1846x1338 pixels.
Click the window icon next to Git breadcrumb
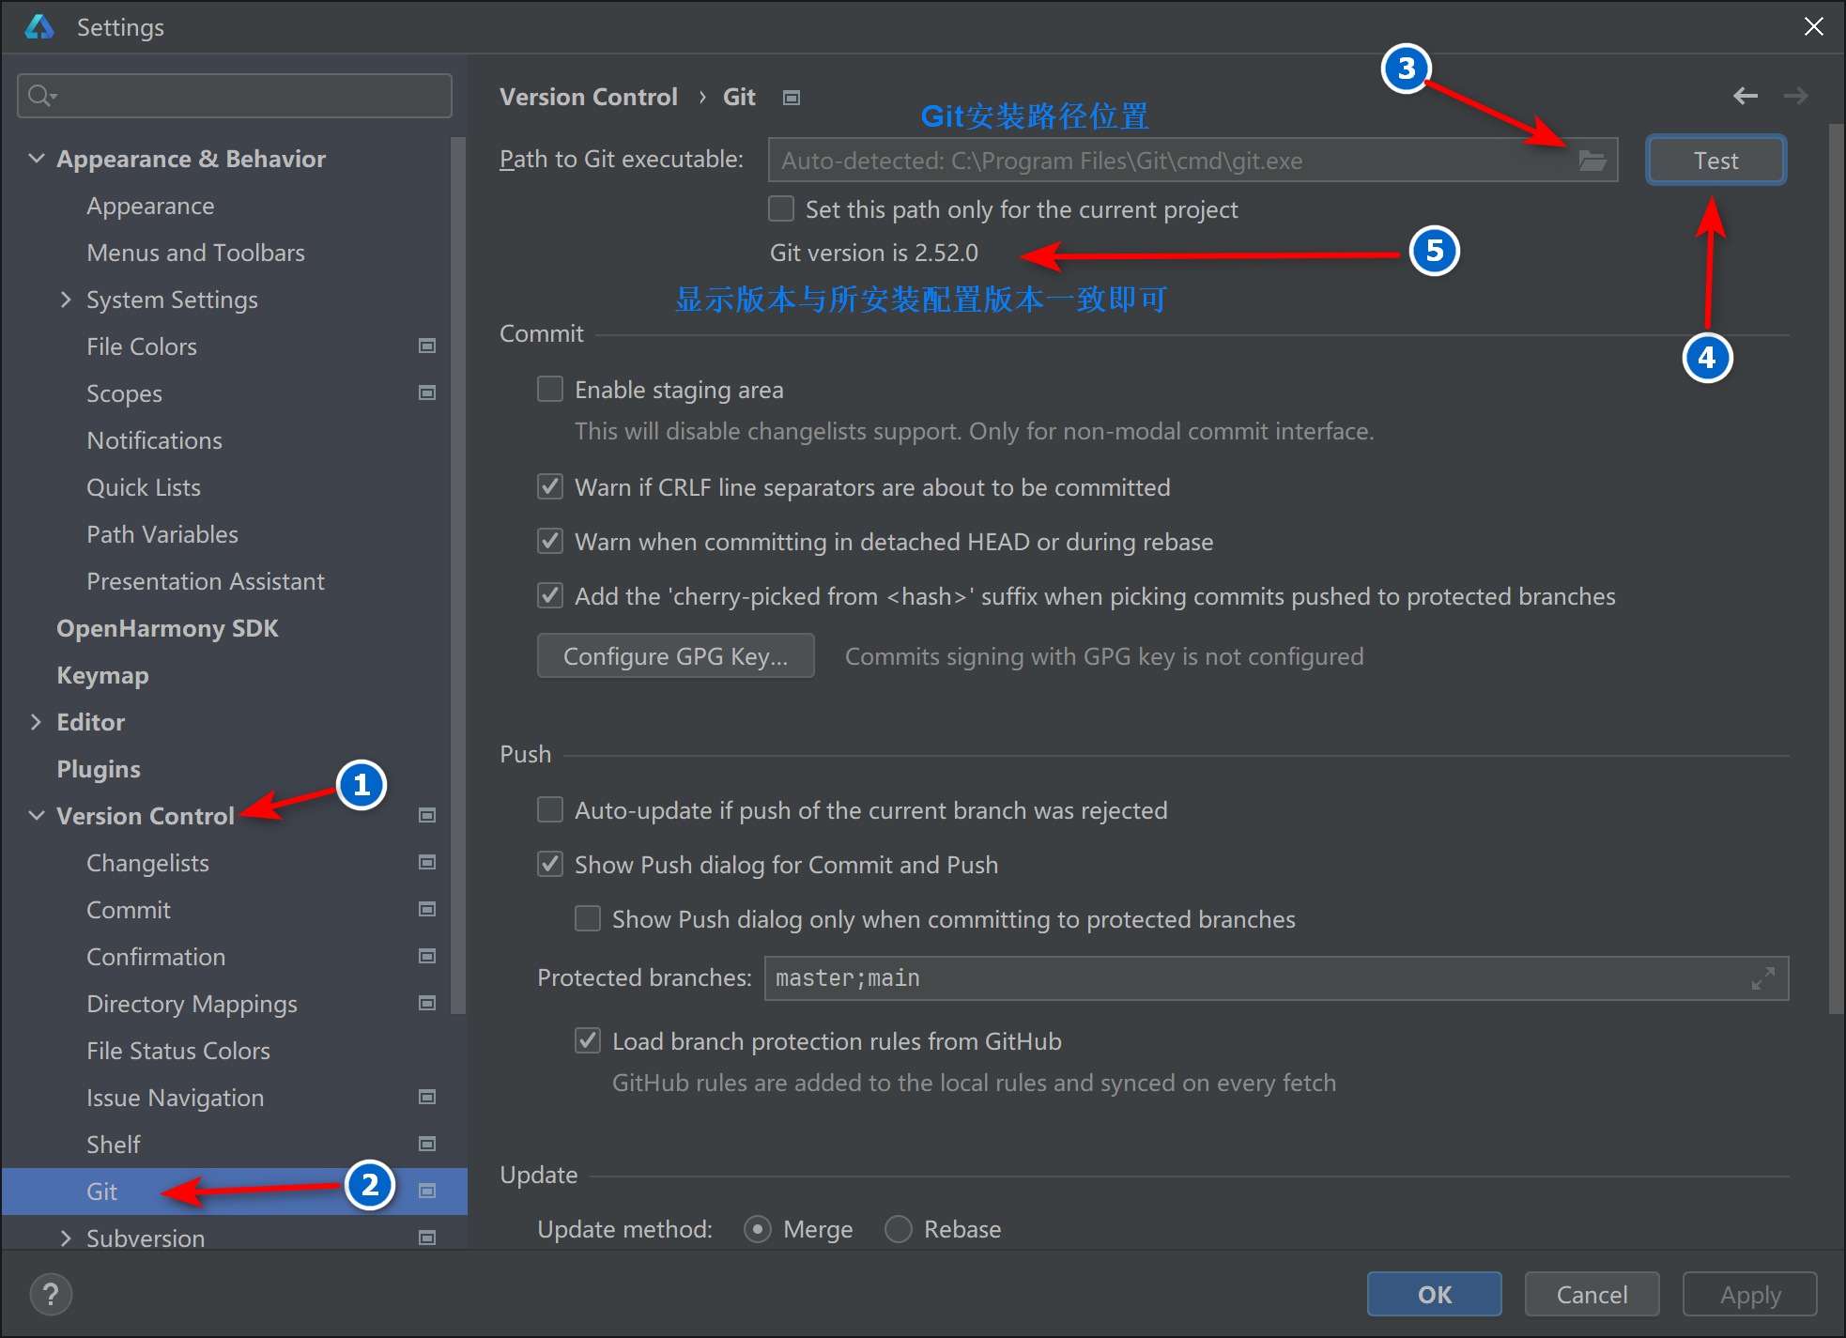791,97
